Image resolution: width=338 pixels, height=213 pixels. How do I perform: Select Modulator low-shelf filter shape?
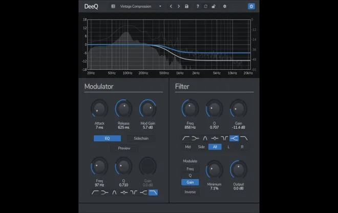(104, 192)
